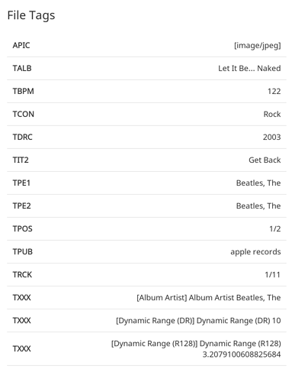292x382 pixels.
Task: Select the TPOS disc value 1/2
Action: pos(275,228)
